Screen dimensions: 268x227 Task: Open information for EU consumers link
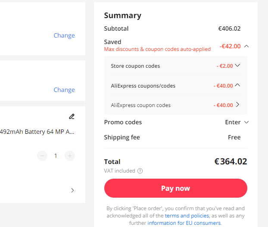tap(184, 223)
